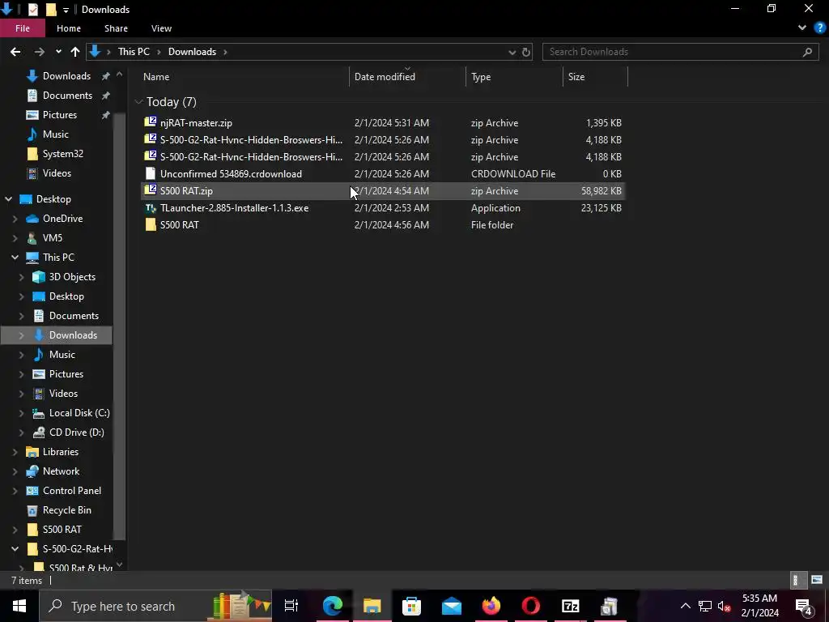Collapse the Today (7) group
This screenshot has width=829, height=622.
point(138,101)
